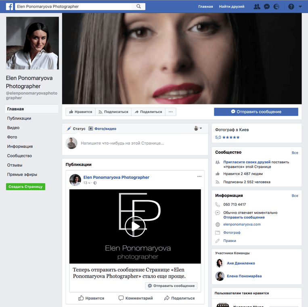Click the search magnifier icon
308x307 pixels.
click(139, 6)
